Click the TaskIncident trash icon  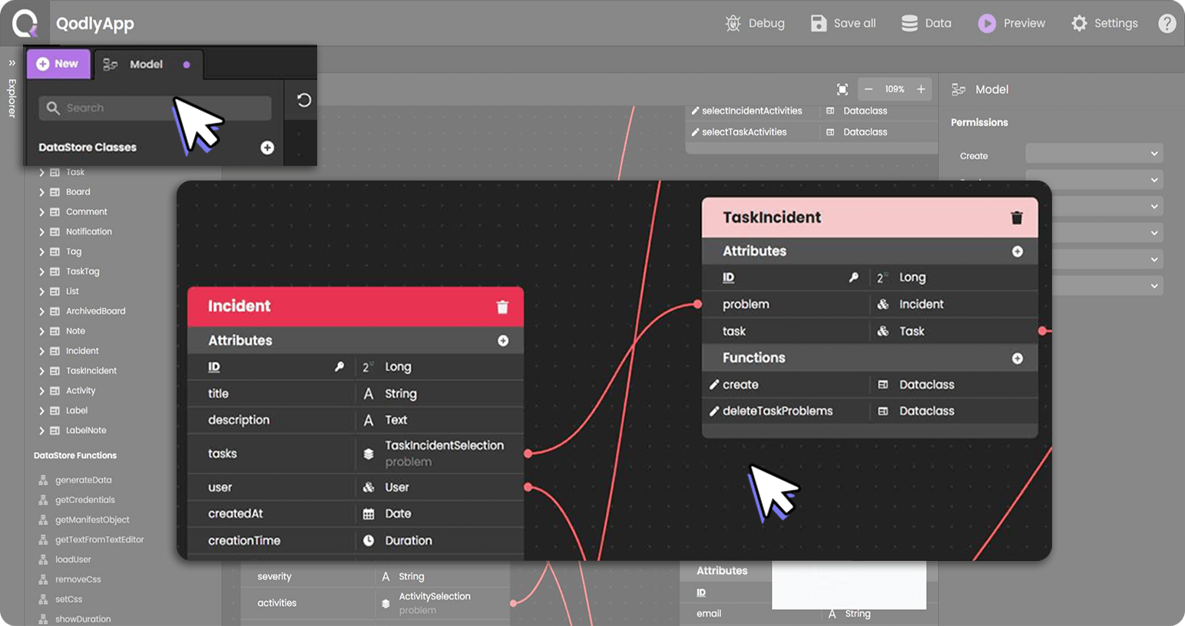(1016, 218)
